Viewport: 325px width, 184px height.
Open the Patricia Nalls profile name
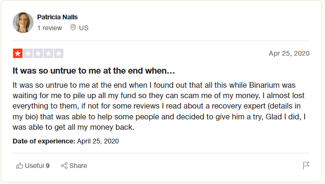58,17
